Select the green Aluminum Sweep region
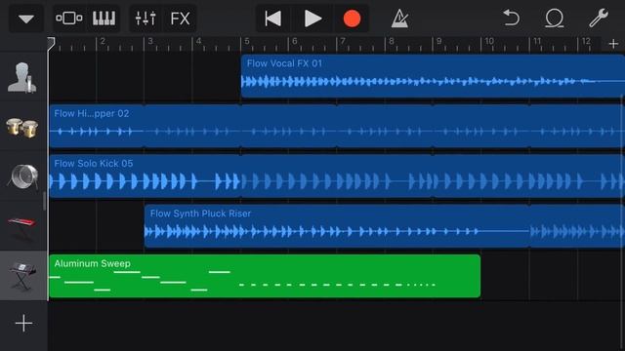The width and height of the screenshot is (625, 351). click(x=265, y=276)
